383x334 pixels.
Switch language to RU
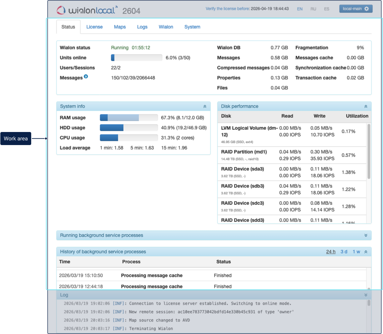point(313,9)
